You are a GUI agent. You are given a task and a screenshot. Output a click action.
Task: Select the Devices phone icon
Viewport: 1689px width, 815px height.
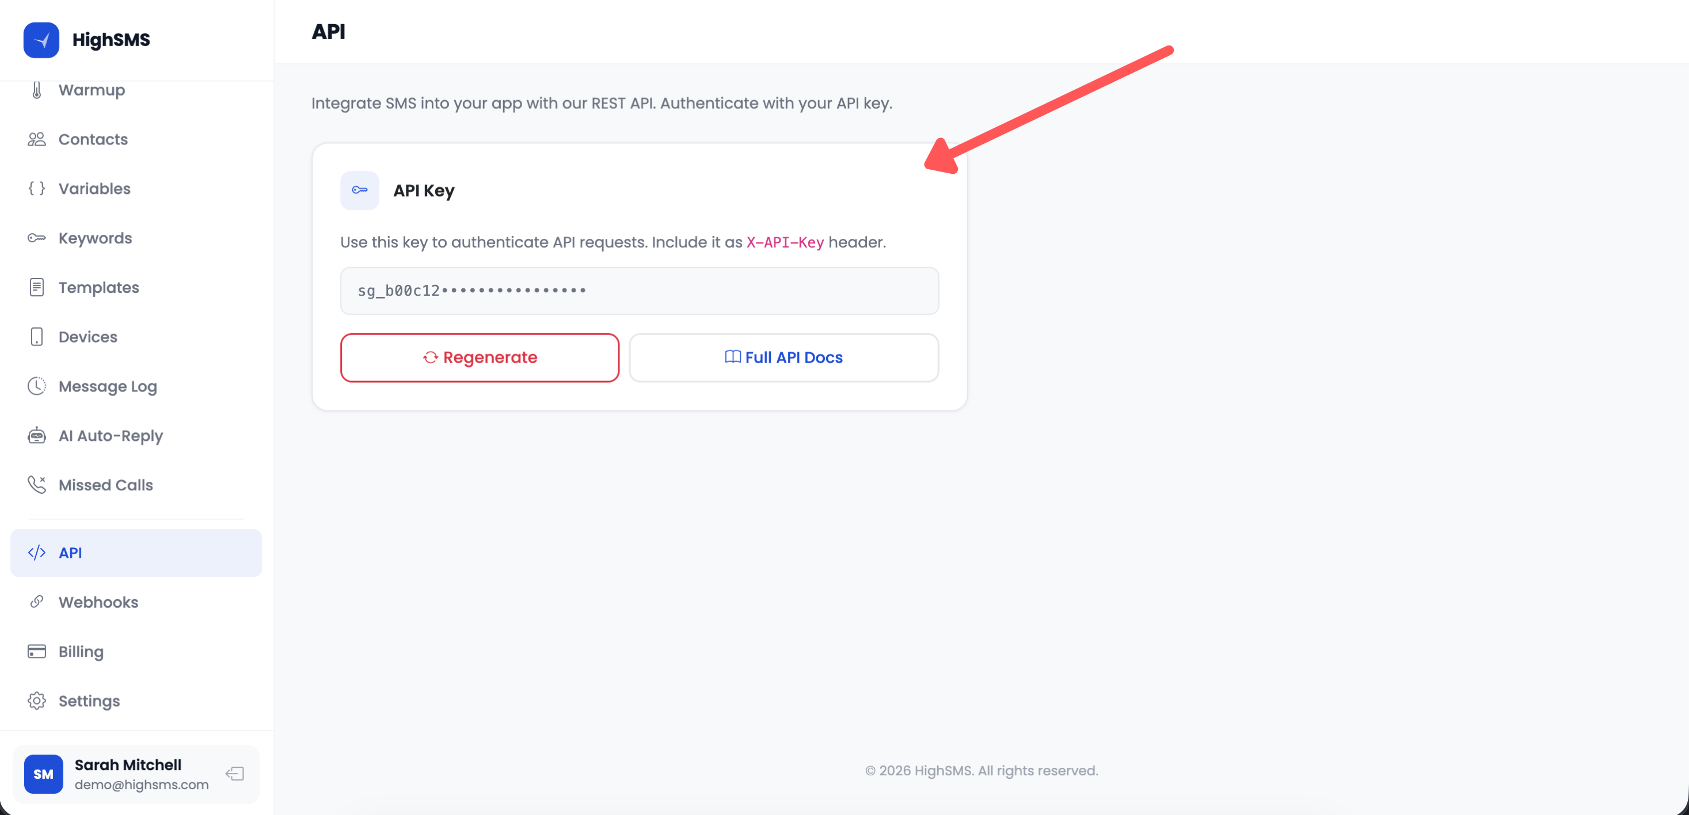[x=36, y=336]
